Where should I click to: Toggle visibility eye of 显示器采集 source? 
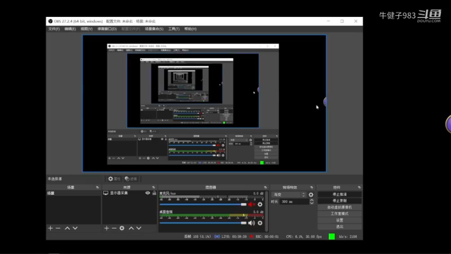coord(148,193)
